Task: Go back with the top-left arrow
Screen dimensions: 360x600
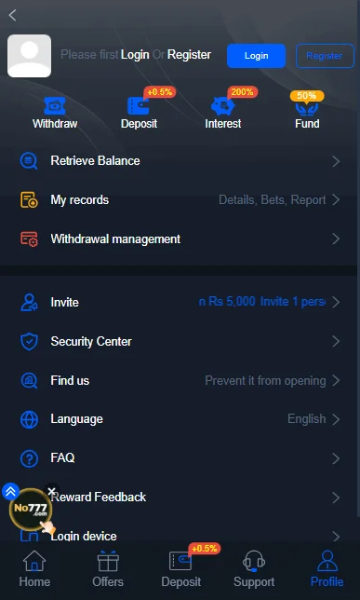Action: (12, 15)
